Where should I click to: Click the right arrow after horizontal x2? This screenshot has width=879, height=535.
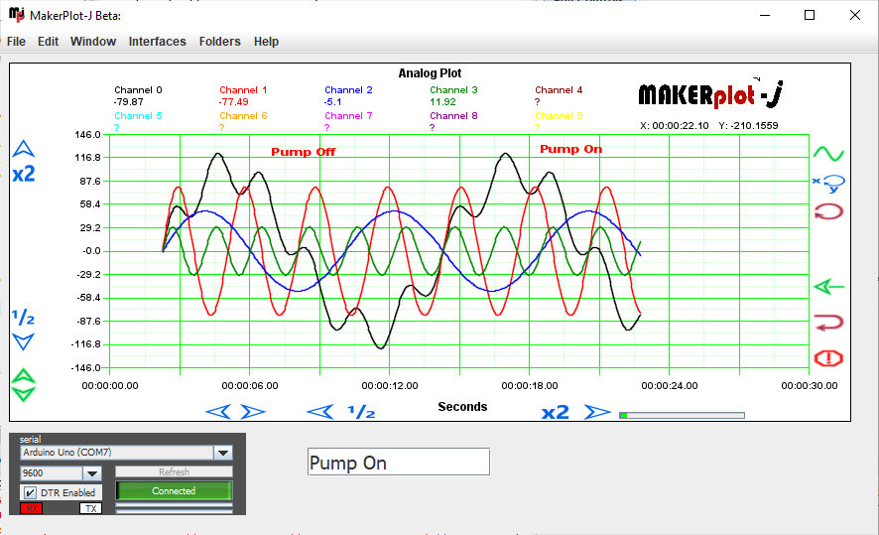[597, 412]
